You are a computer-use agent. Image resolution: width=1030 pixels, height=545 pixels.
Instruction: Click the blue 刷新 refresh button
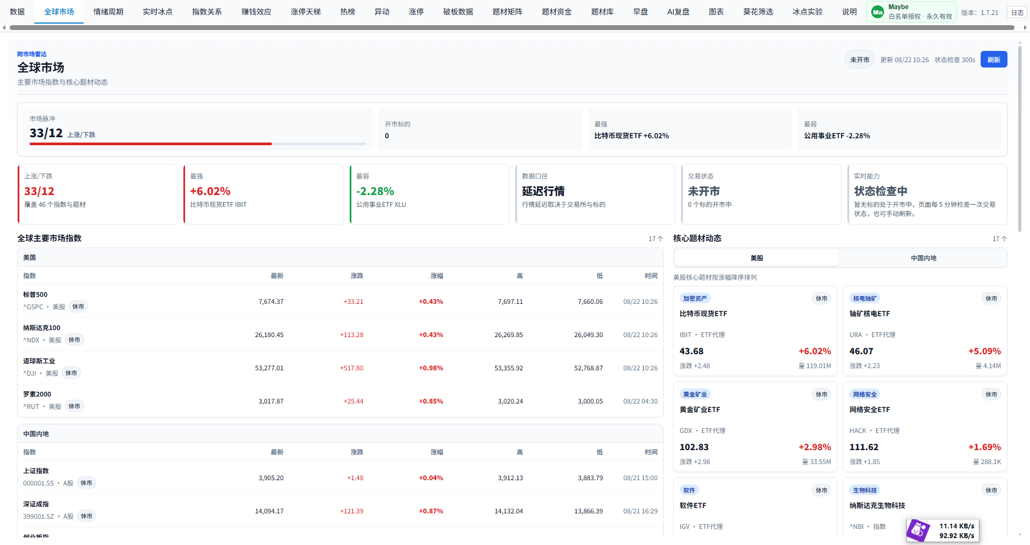coord(994,59)
